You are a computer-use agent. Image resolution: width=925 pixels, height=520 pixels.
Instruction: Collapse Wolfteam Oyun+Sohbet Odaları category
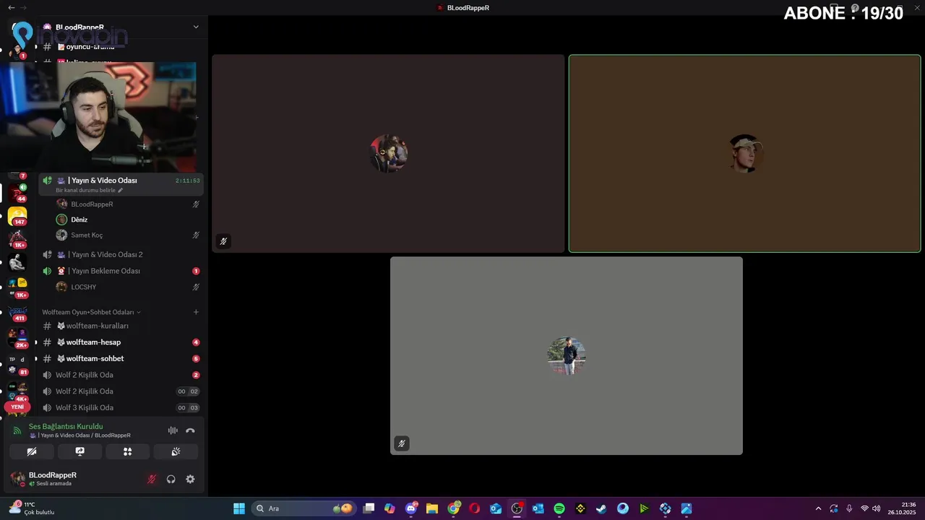point(91,312)
